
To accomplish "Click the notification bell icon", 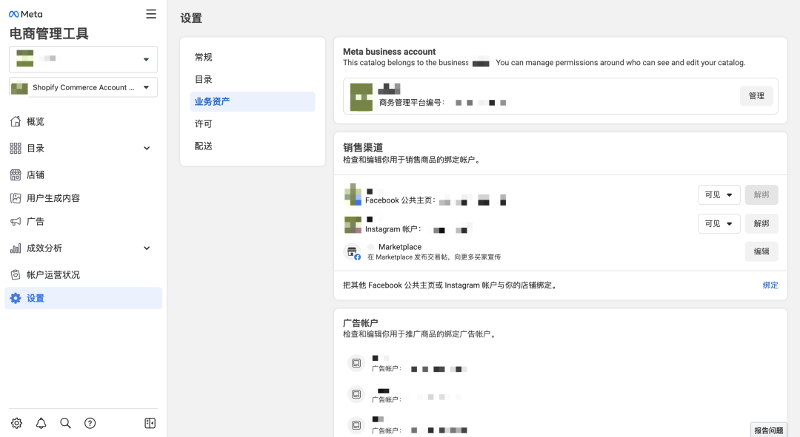I will [41, 423].
